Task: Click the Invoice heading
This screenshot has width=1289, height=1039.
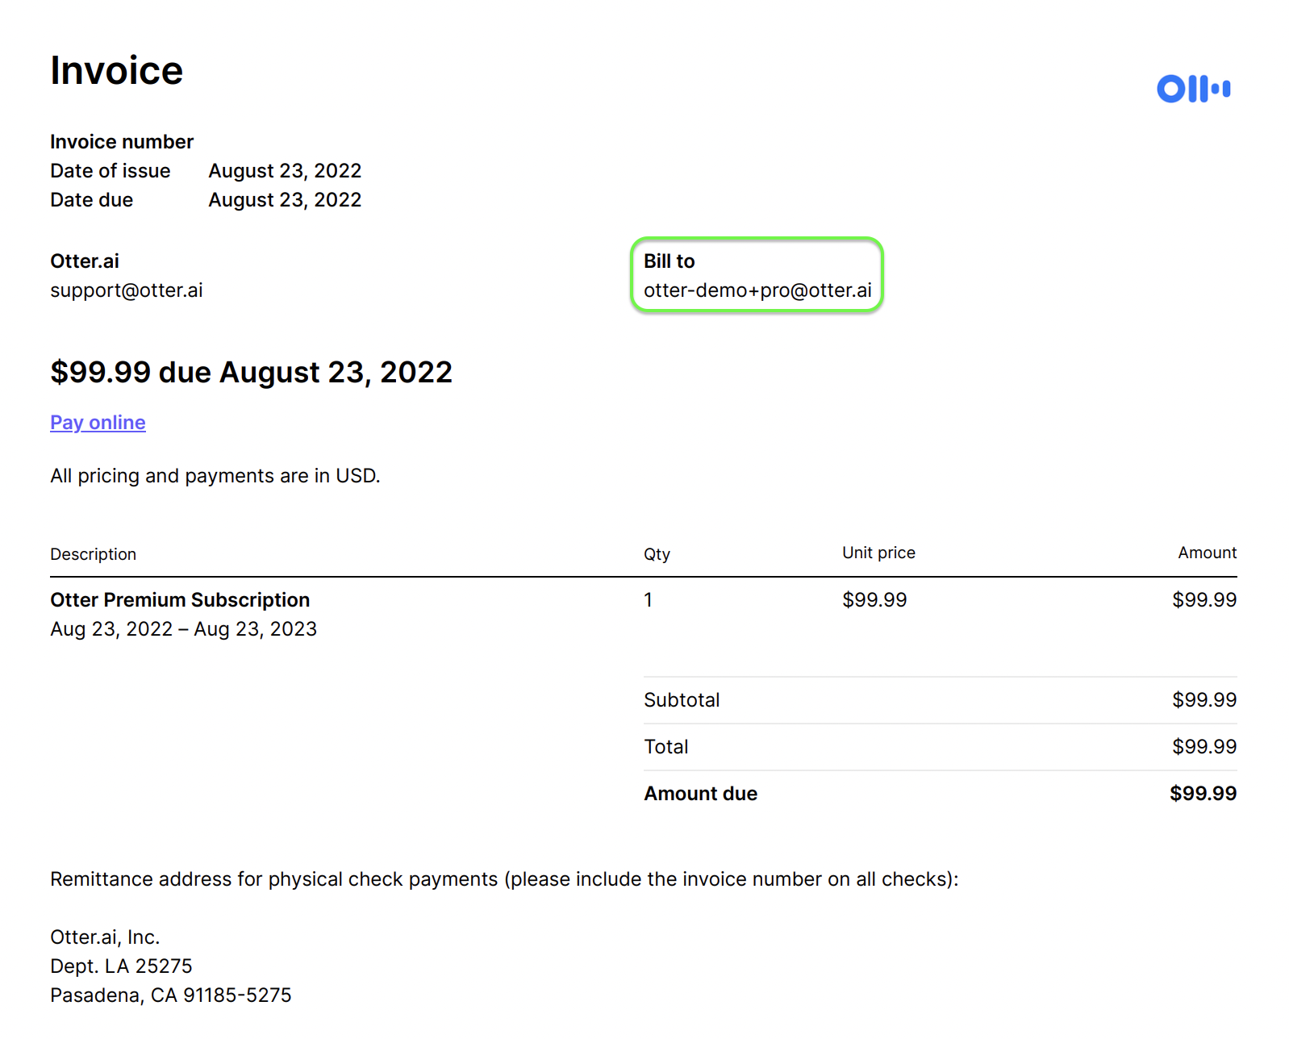Action: pos(117,71)
